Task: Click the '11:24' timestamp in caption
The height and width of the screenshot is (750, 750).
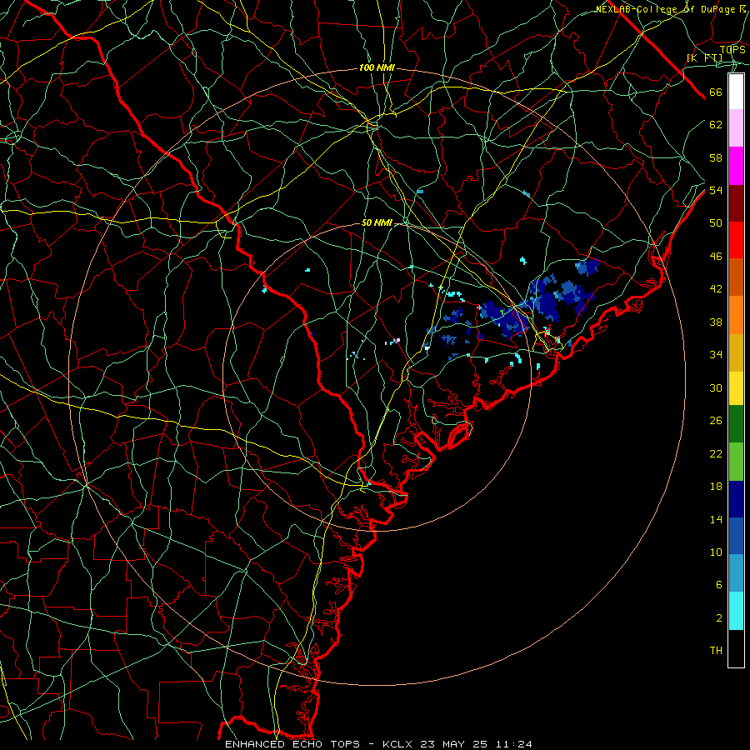Action: pyautogui.click(x=512, y=744)
